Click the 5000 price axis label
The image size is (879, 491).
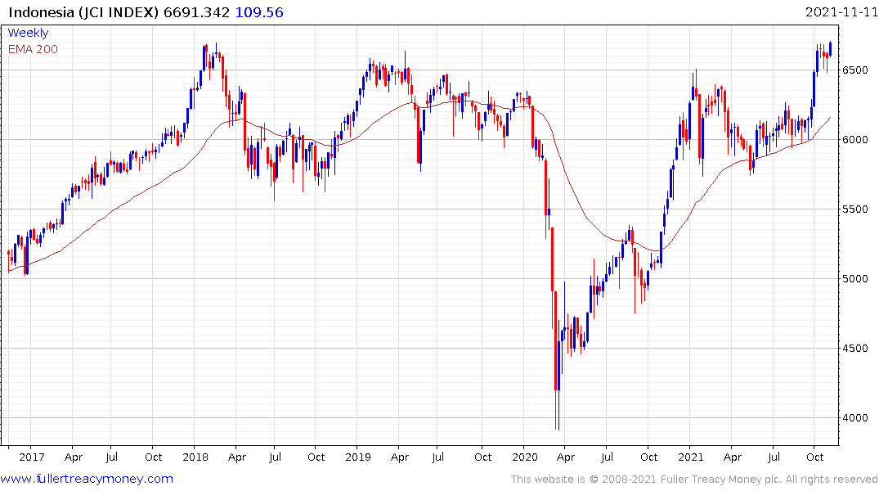855,279
